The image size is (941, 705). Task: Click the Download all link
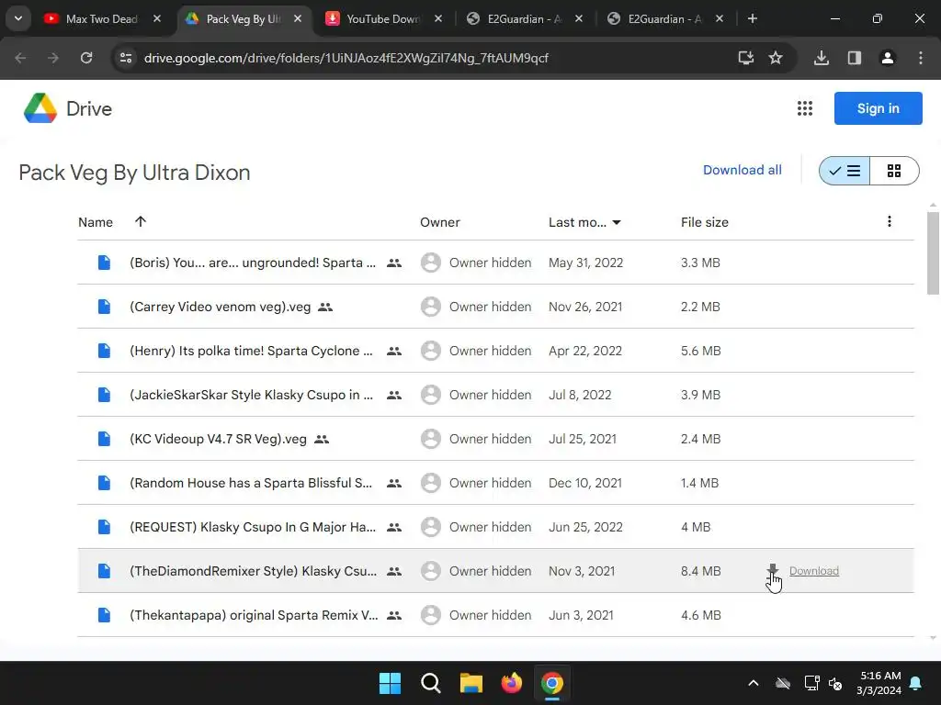(742, 170)
